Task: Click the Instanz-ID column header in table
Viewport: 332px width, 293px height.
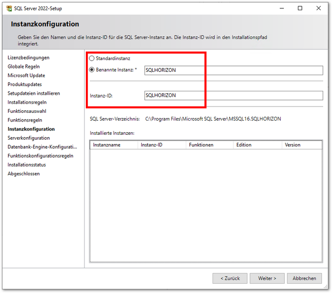Action: pos(162,145)
